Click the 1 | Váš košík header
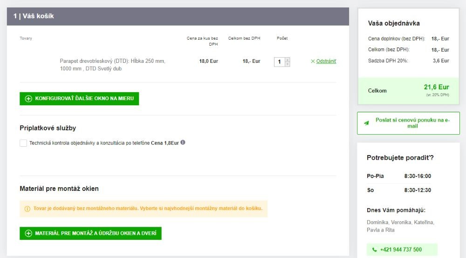Screen dimensions: 466x258 (x=34, y=16)
